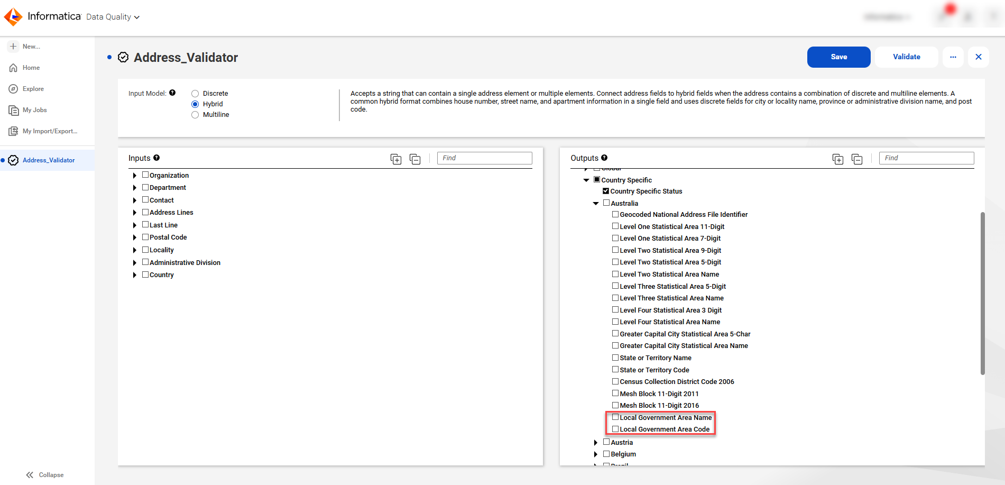This screenshot has height=485, width=1005.
Task: Click Outputs help question icon
Action: 604,158
